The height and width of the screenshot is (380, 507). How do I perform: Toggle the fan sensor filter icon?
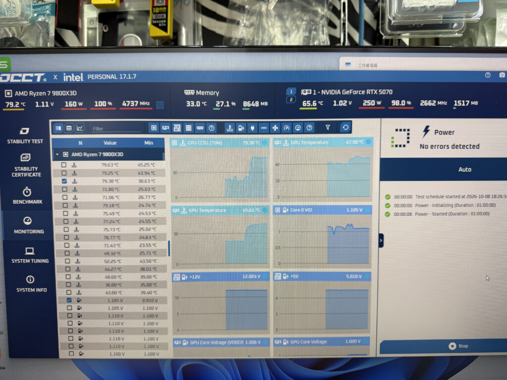[x=275, y=128]
